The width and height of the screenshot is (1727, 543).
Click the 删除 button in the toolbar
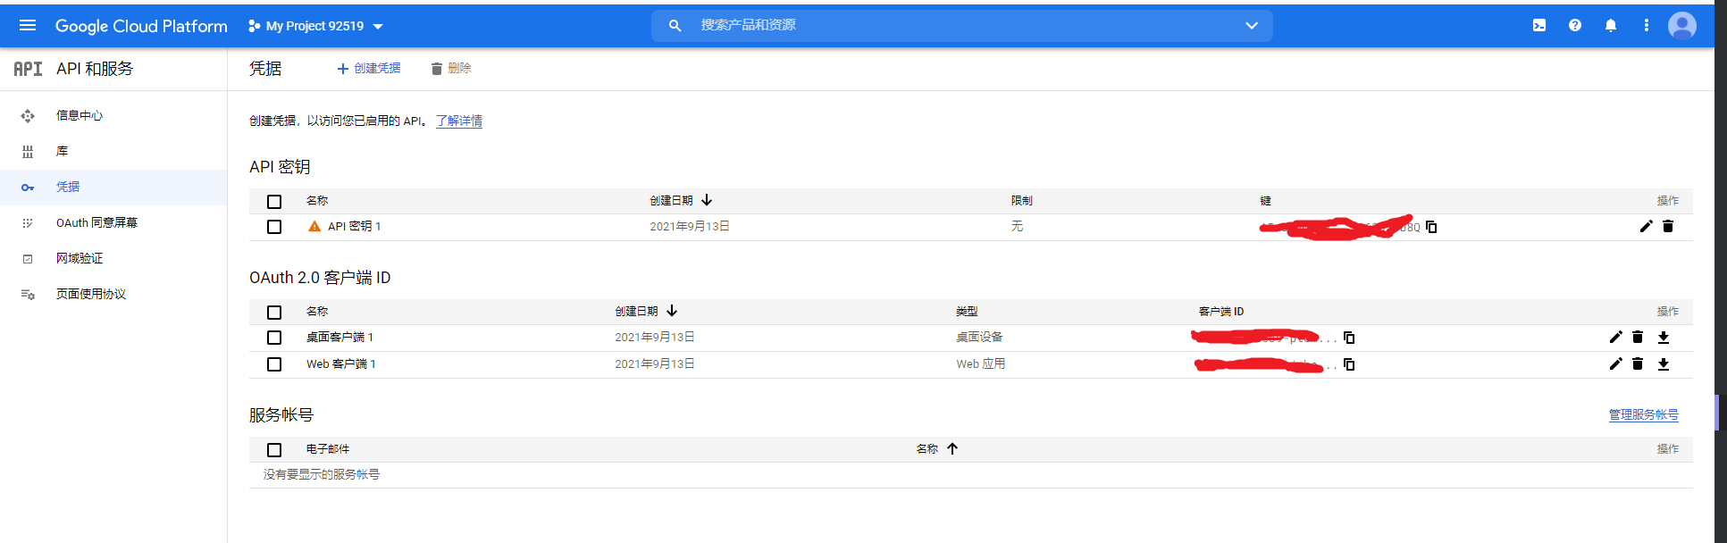[x=451, y=69]
